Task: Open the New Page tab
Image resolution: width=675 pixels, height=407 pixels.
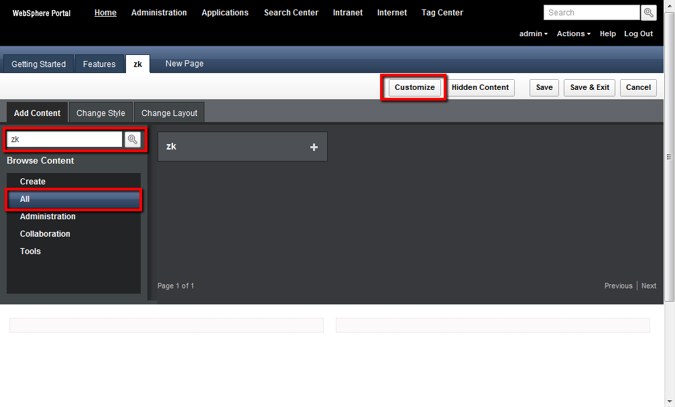Action: tap(184, 63)
